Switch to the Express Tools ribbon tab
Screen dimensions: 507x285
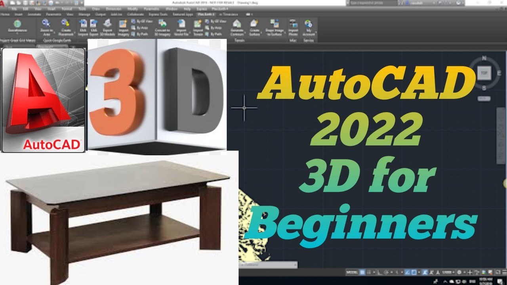[x=158, y=14]
